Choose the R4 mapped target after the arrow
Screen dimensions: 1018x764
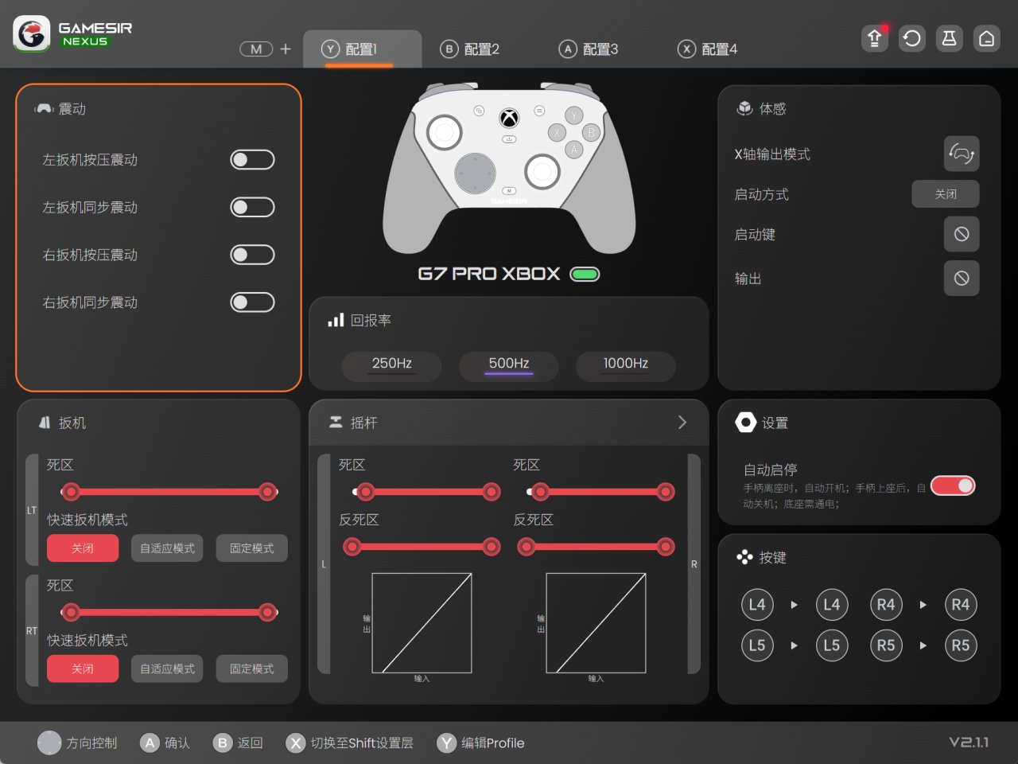click(x=961, y=605)
